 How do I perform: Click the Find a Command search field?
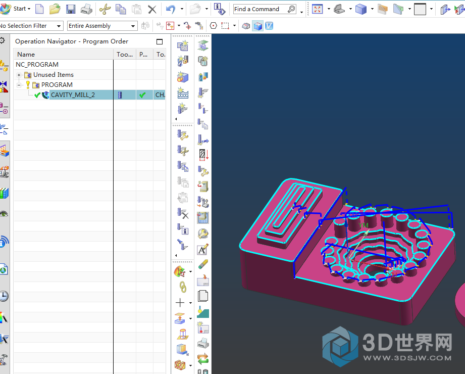(261, 9)
